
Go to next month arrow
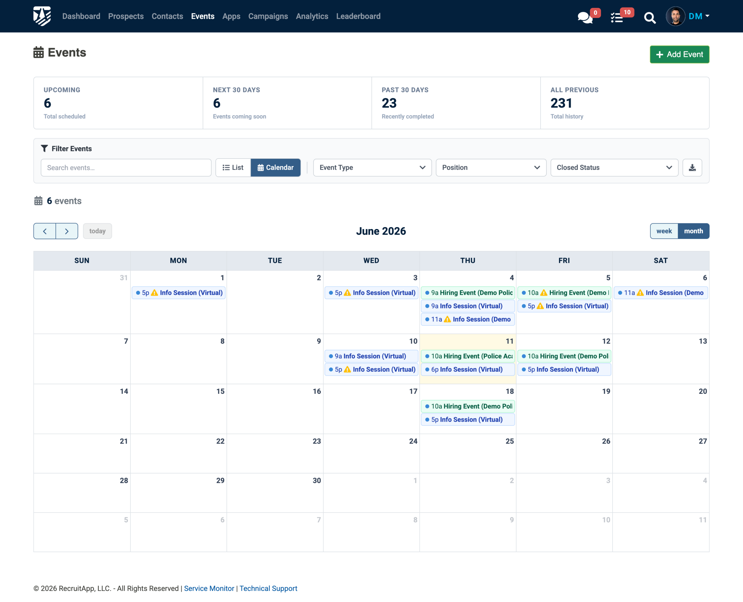click(67, 231)
